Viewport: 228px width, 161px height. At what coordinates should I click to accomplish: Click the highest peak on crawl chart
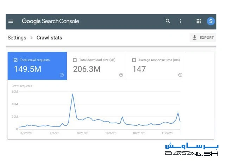pos(72,94)
